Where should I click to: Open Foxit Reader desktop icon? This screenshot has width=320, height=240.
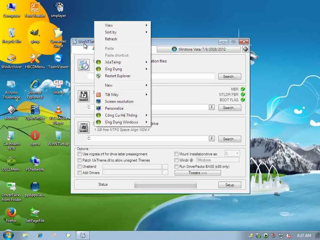click(35, 10)
